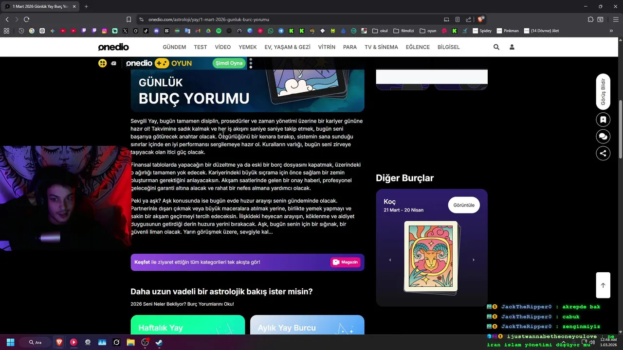Open the BİLGİSEL menu item
Image resolution: width=623 pixels, height=350 pixels.
[x=449, y=47]
